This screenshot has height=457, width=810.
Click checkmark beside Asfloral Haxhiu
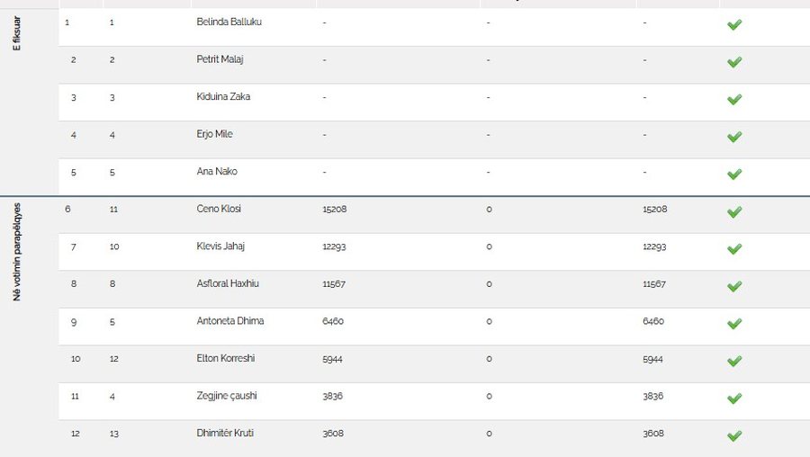point(734,286)
